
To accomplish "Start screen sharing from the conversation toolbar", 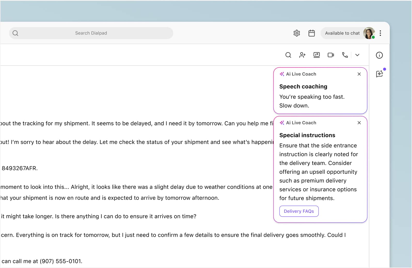I will click(x=316, y=55).
